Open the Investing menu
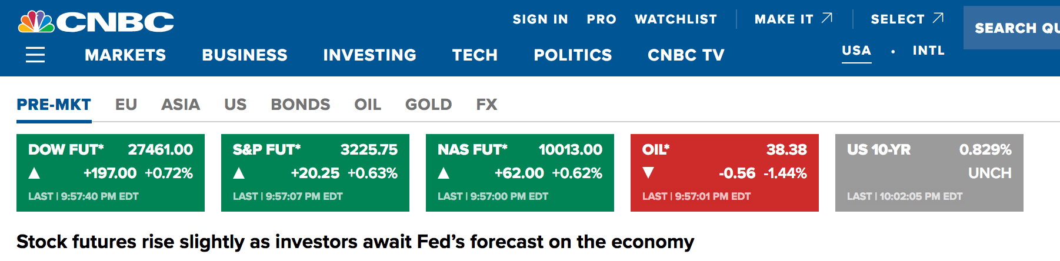The image size is (1060, 261). tap(369, 55)
